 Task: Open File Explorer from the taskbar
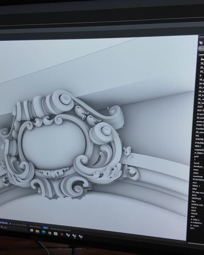click(37, 232)
